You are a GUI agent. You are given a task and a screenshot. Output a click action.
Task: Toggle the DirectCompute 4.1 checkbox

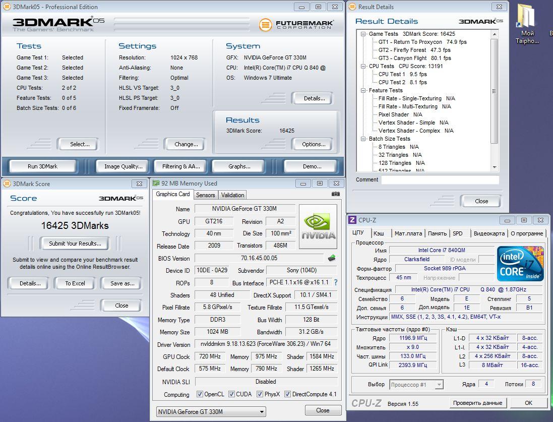(287, 394)
